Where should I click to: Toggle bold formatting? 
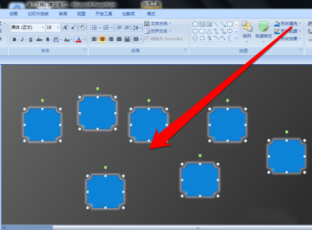pyautogui.click(x=14, y=39)
